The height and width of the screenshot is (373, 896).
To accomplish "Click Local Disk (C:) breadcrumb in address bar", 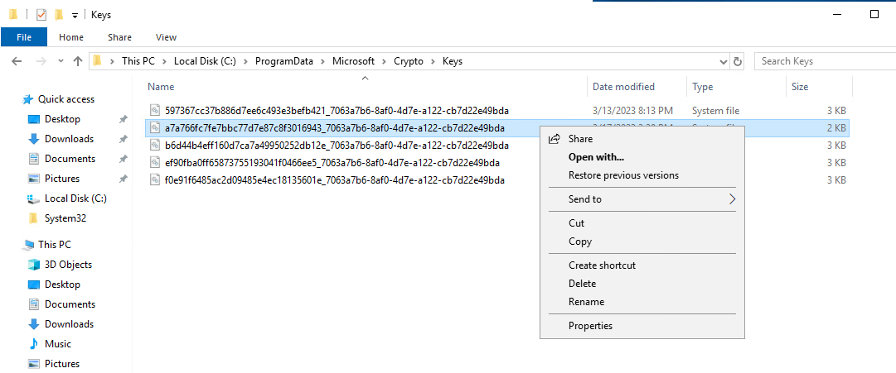I will [x=206, y=61].
